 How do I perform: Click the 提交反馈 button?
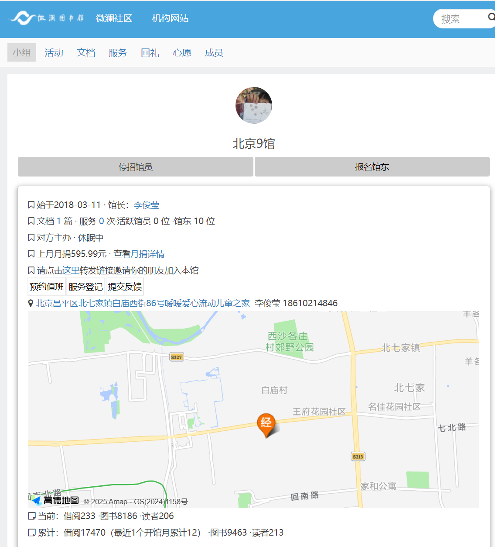click(x=125, y=287)
